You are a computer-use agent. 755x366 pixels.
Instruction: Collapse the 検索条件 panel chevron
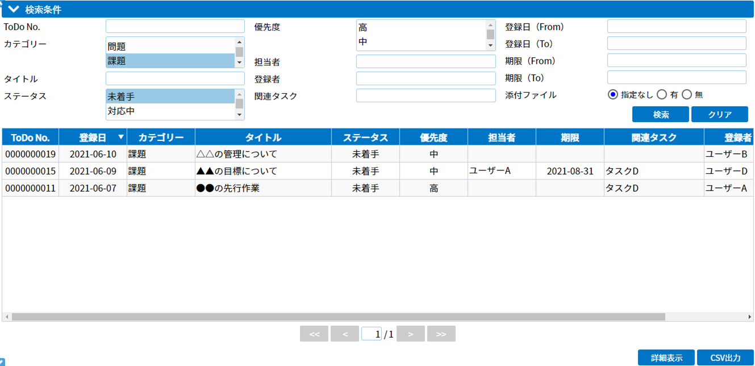pyautogui.click(x=14, y=10)
